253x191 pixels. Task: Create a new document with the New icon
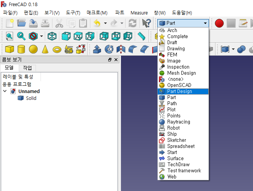[x=10, y=23]
